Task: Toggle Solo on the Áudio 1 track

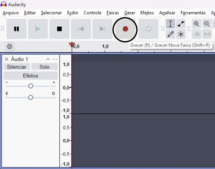Action: pos(44,67)
